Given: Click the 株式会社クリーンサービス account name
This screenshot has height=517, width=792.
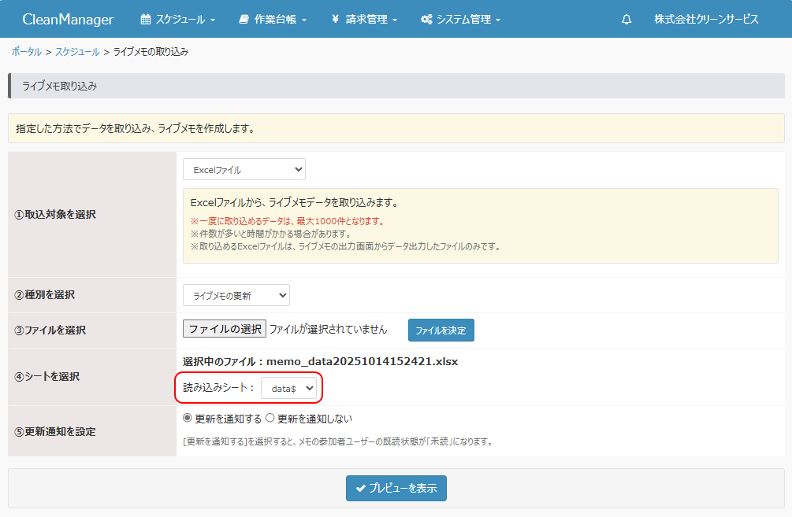Looking at the screenshot, I should (706, 19).
